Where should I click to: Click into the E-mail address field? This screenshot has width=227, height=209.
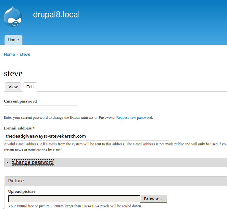86,136
